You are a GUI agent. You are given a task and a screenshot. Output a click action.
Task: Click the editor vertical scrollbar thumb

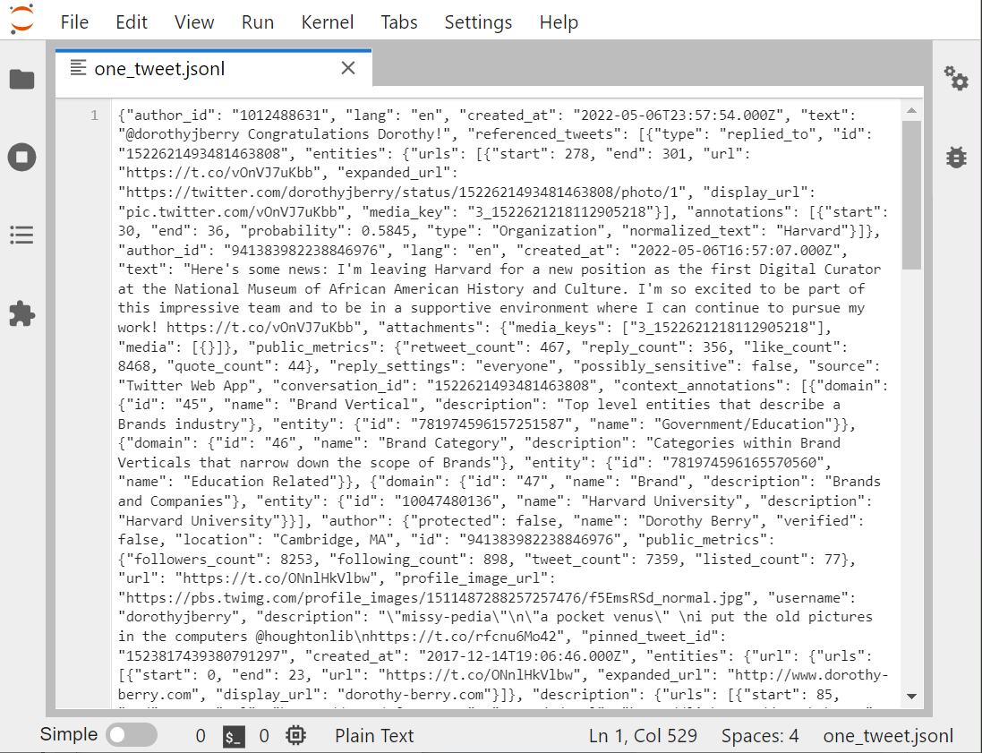(x=912, y=195)
